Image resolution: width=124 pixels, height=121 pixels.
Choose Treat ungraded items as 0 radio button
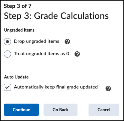[x=7, y=54]
